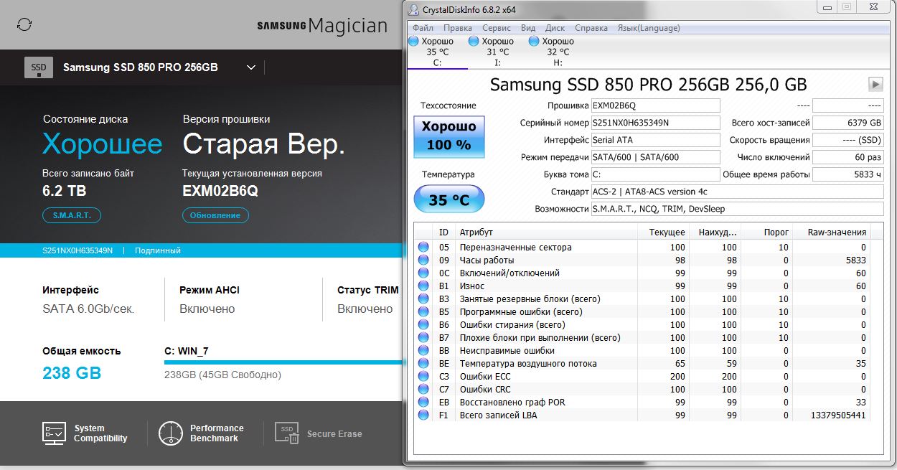Screen dimensions: 897x470
Task: Click the Хорошо 100% health status button
Action: pyautogui.click(x=449, y=136)
